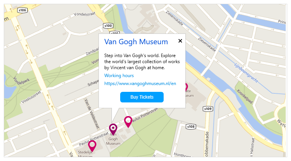Click the s108 road shield
This screenshot has width=291, height=161.
[191, 127]
